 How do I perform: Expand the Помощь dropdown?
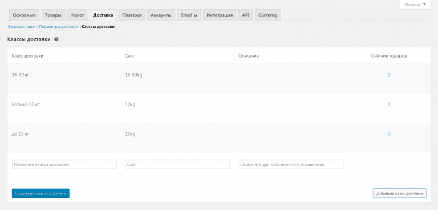(x=415, y=5)
